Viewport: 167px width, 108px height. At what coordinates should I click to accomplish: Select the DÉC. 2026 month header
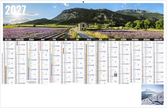tap(8, 40)
